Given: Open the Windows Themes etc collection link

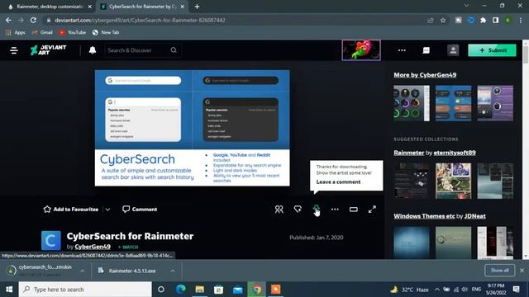Looking at the screenshot, I should [x=424, y=216].
